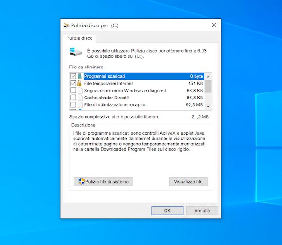The image size is (282, 245).
Task: Select the Programmi scaricati row text
Action: [x=104, y=76]
